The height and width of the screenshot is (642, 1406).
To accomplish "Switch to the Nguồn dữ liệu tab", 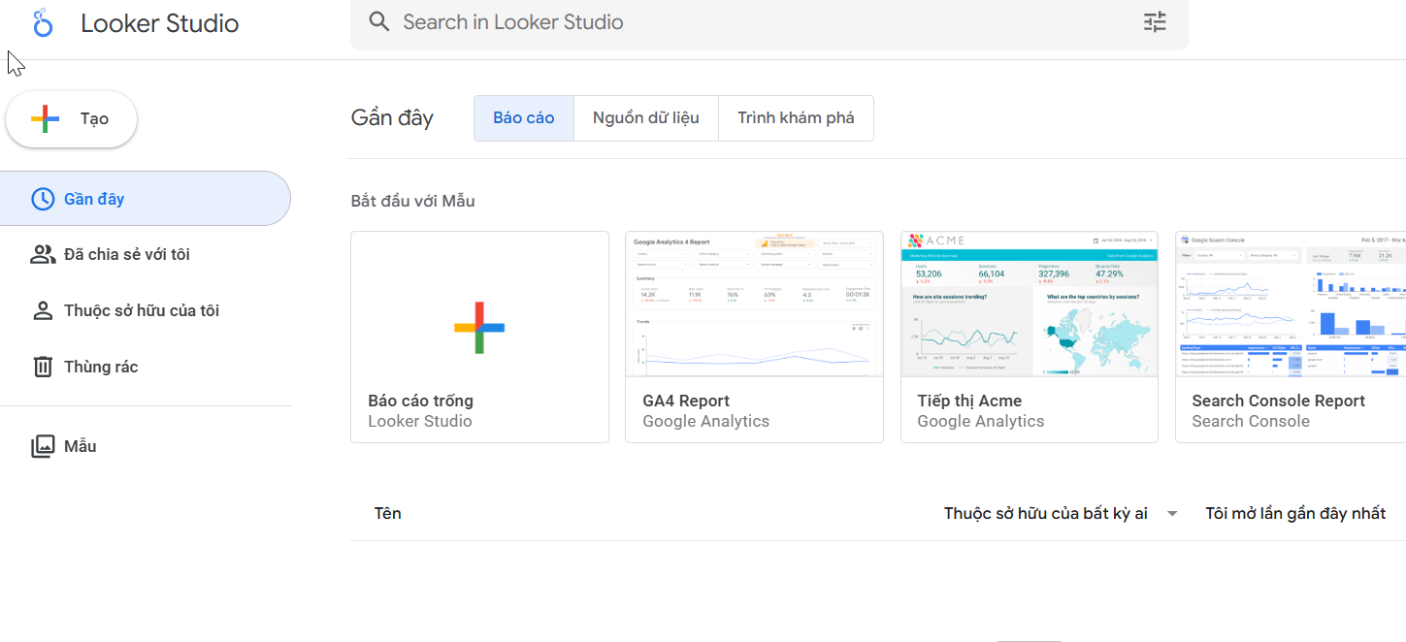I will [x=646, y=118].
